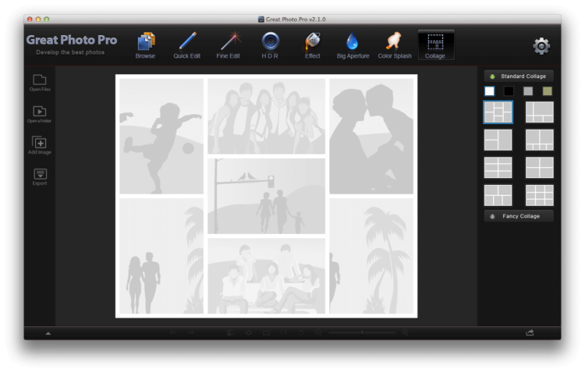The image size is (585, 373).
Task: Choose the blue-outlined seven-cell collage layout
Action: point(498,112)
